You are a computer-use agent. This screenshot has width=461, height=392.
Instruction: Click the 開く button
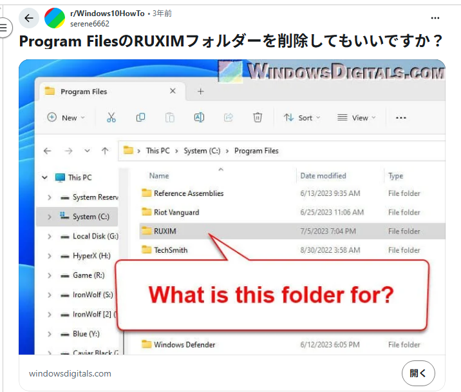click(x=418, y=373)
